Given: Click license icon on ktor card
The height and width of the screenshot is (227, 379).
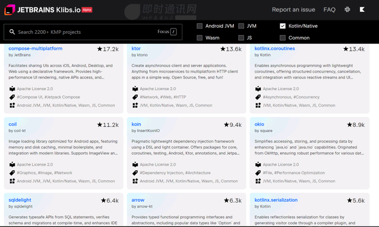Looking at the screenshot, I should (x=135, y=89).
